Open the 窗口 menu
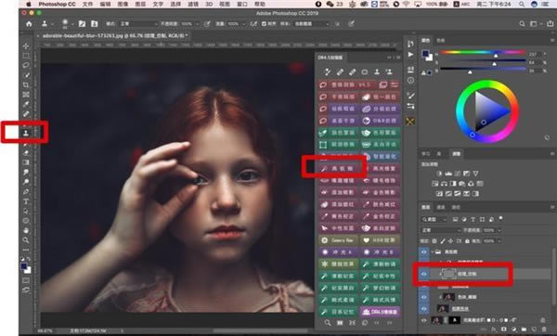This screenshot has width=557, height=336. click(242, 5)
